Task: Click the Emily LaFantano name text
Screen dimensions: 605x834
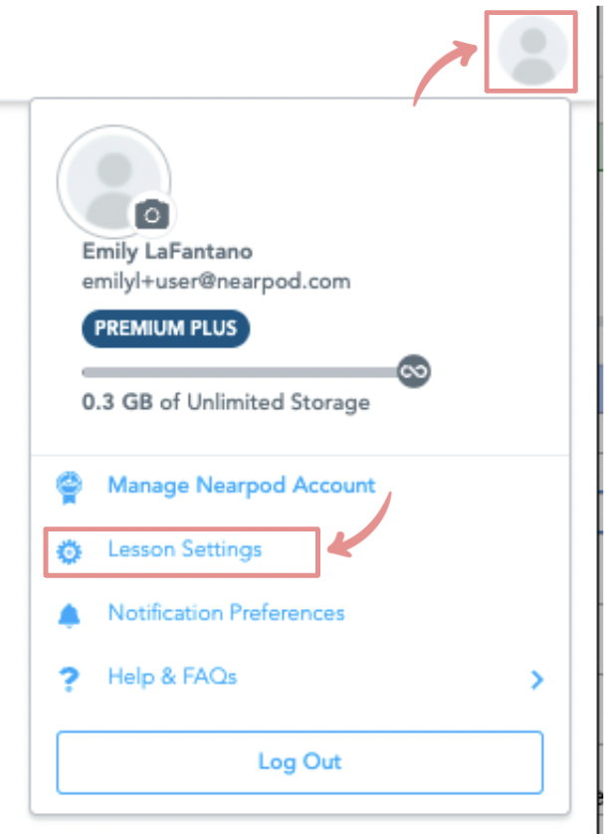Action: point(167,251)
